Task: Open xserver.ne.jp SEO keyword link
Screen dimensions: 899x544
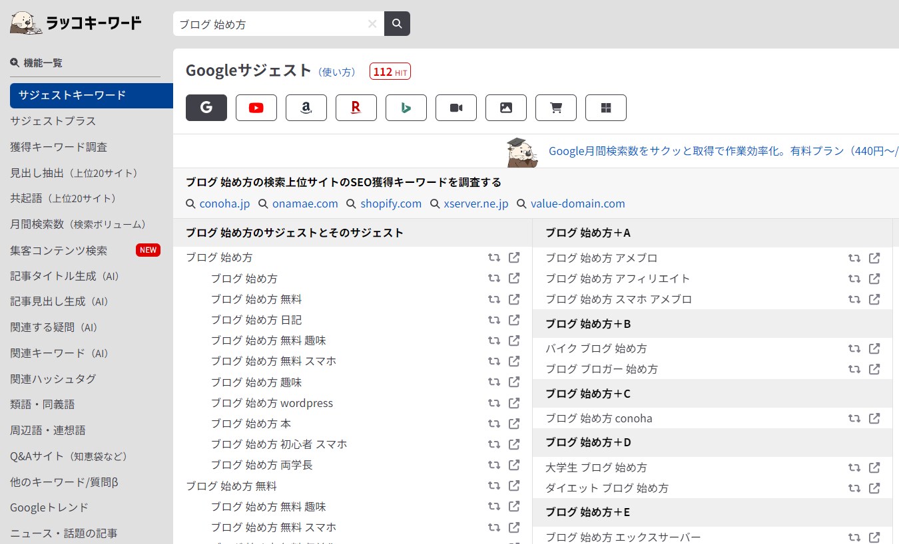Action: coord(476,204)
